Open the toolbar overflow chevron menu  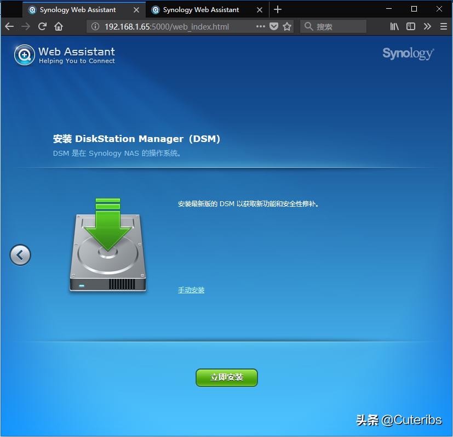(427, 26)
